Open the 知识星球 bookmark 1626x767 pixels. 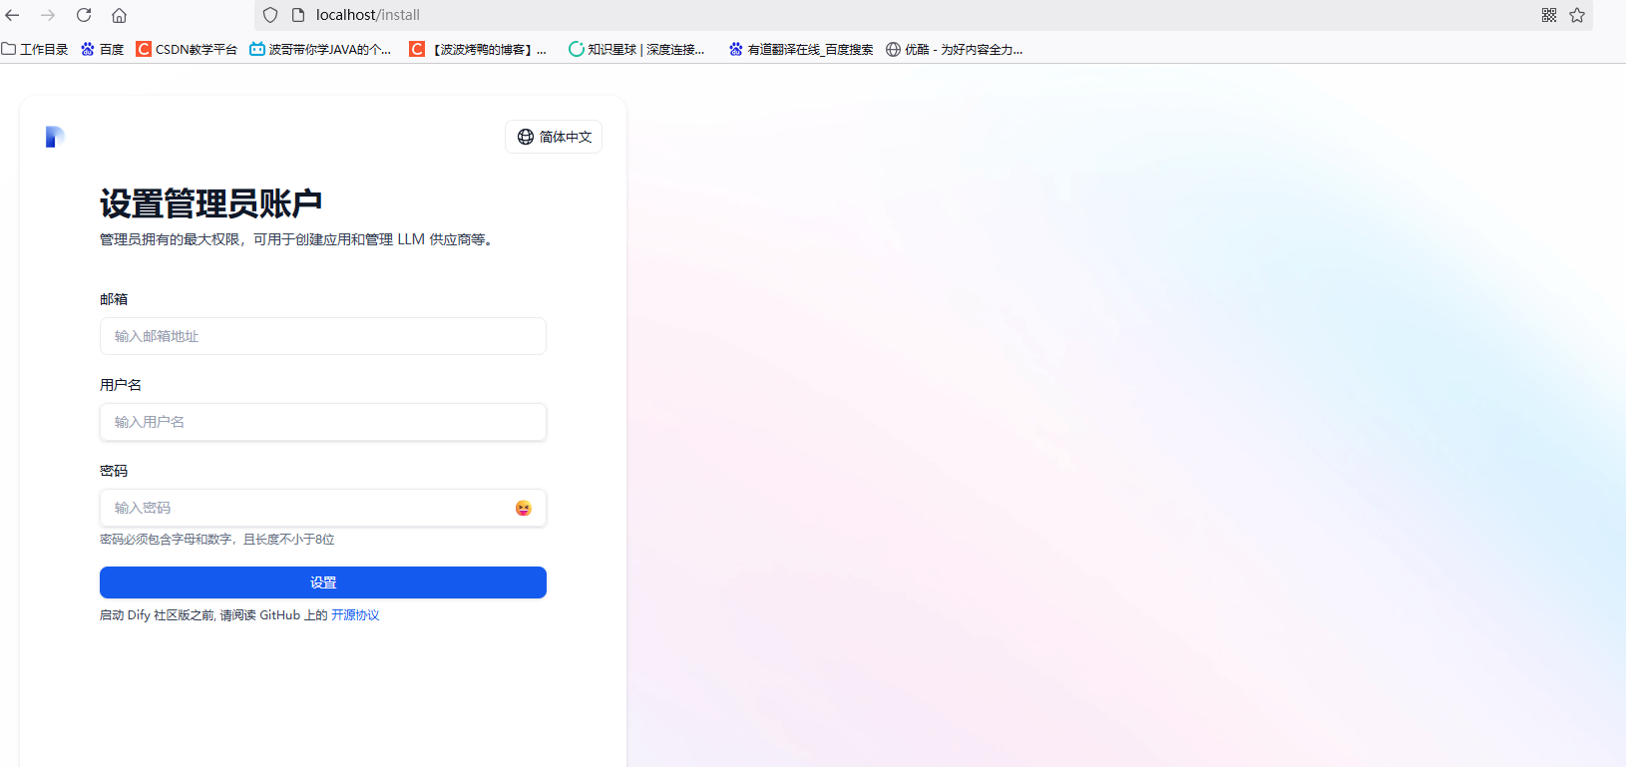click(636, 49)
